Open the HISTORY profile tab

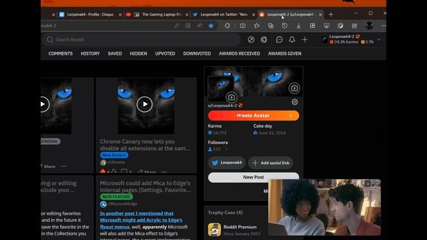[x=90, y=53]
